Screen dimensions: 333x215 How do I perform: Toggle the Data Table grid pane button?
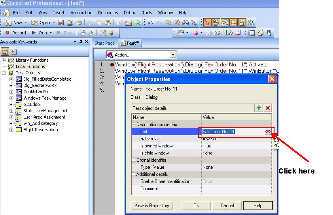tap(234, 23)
